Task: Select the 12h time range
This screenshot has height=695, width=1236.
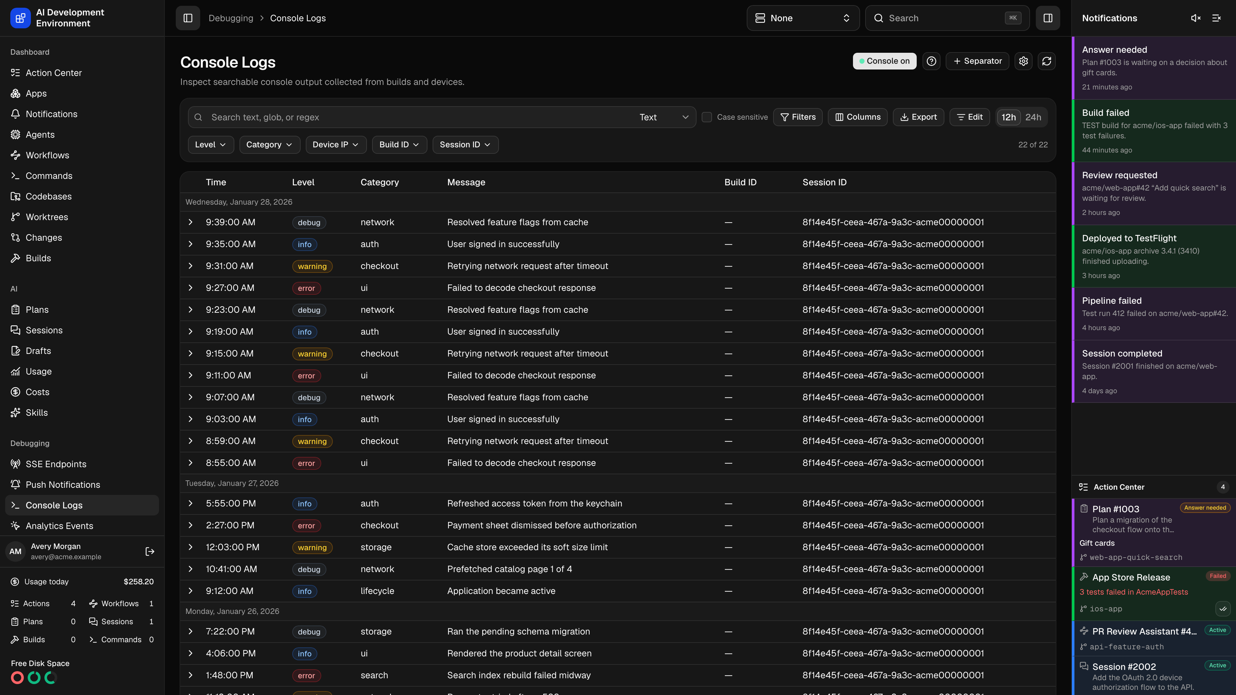Action: click(x=1008, y=117)
